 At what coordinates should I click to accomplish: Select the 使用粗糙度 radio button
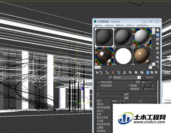tap(98, 85)
